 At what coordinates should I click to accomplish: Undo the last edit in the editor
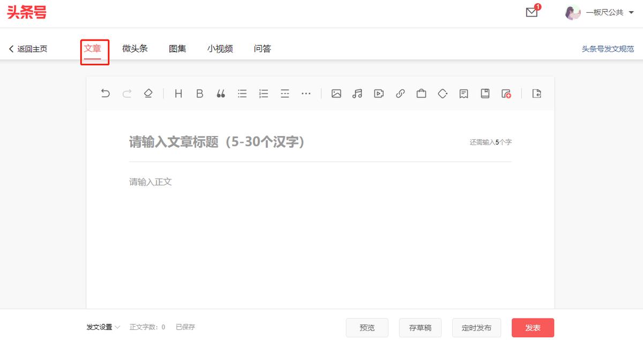tap(106, 93)
